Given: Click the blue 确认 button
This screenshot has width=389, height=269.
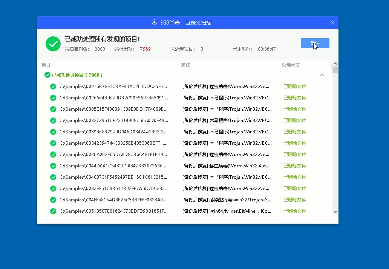Looking at the screenshot, I should (x=315, y=43).
